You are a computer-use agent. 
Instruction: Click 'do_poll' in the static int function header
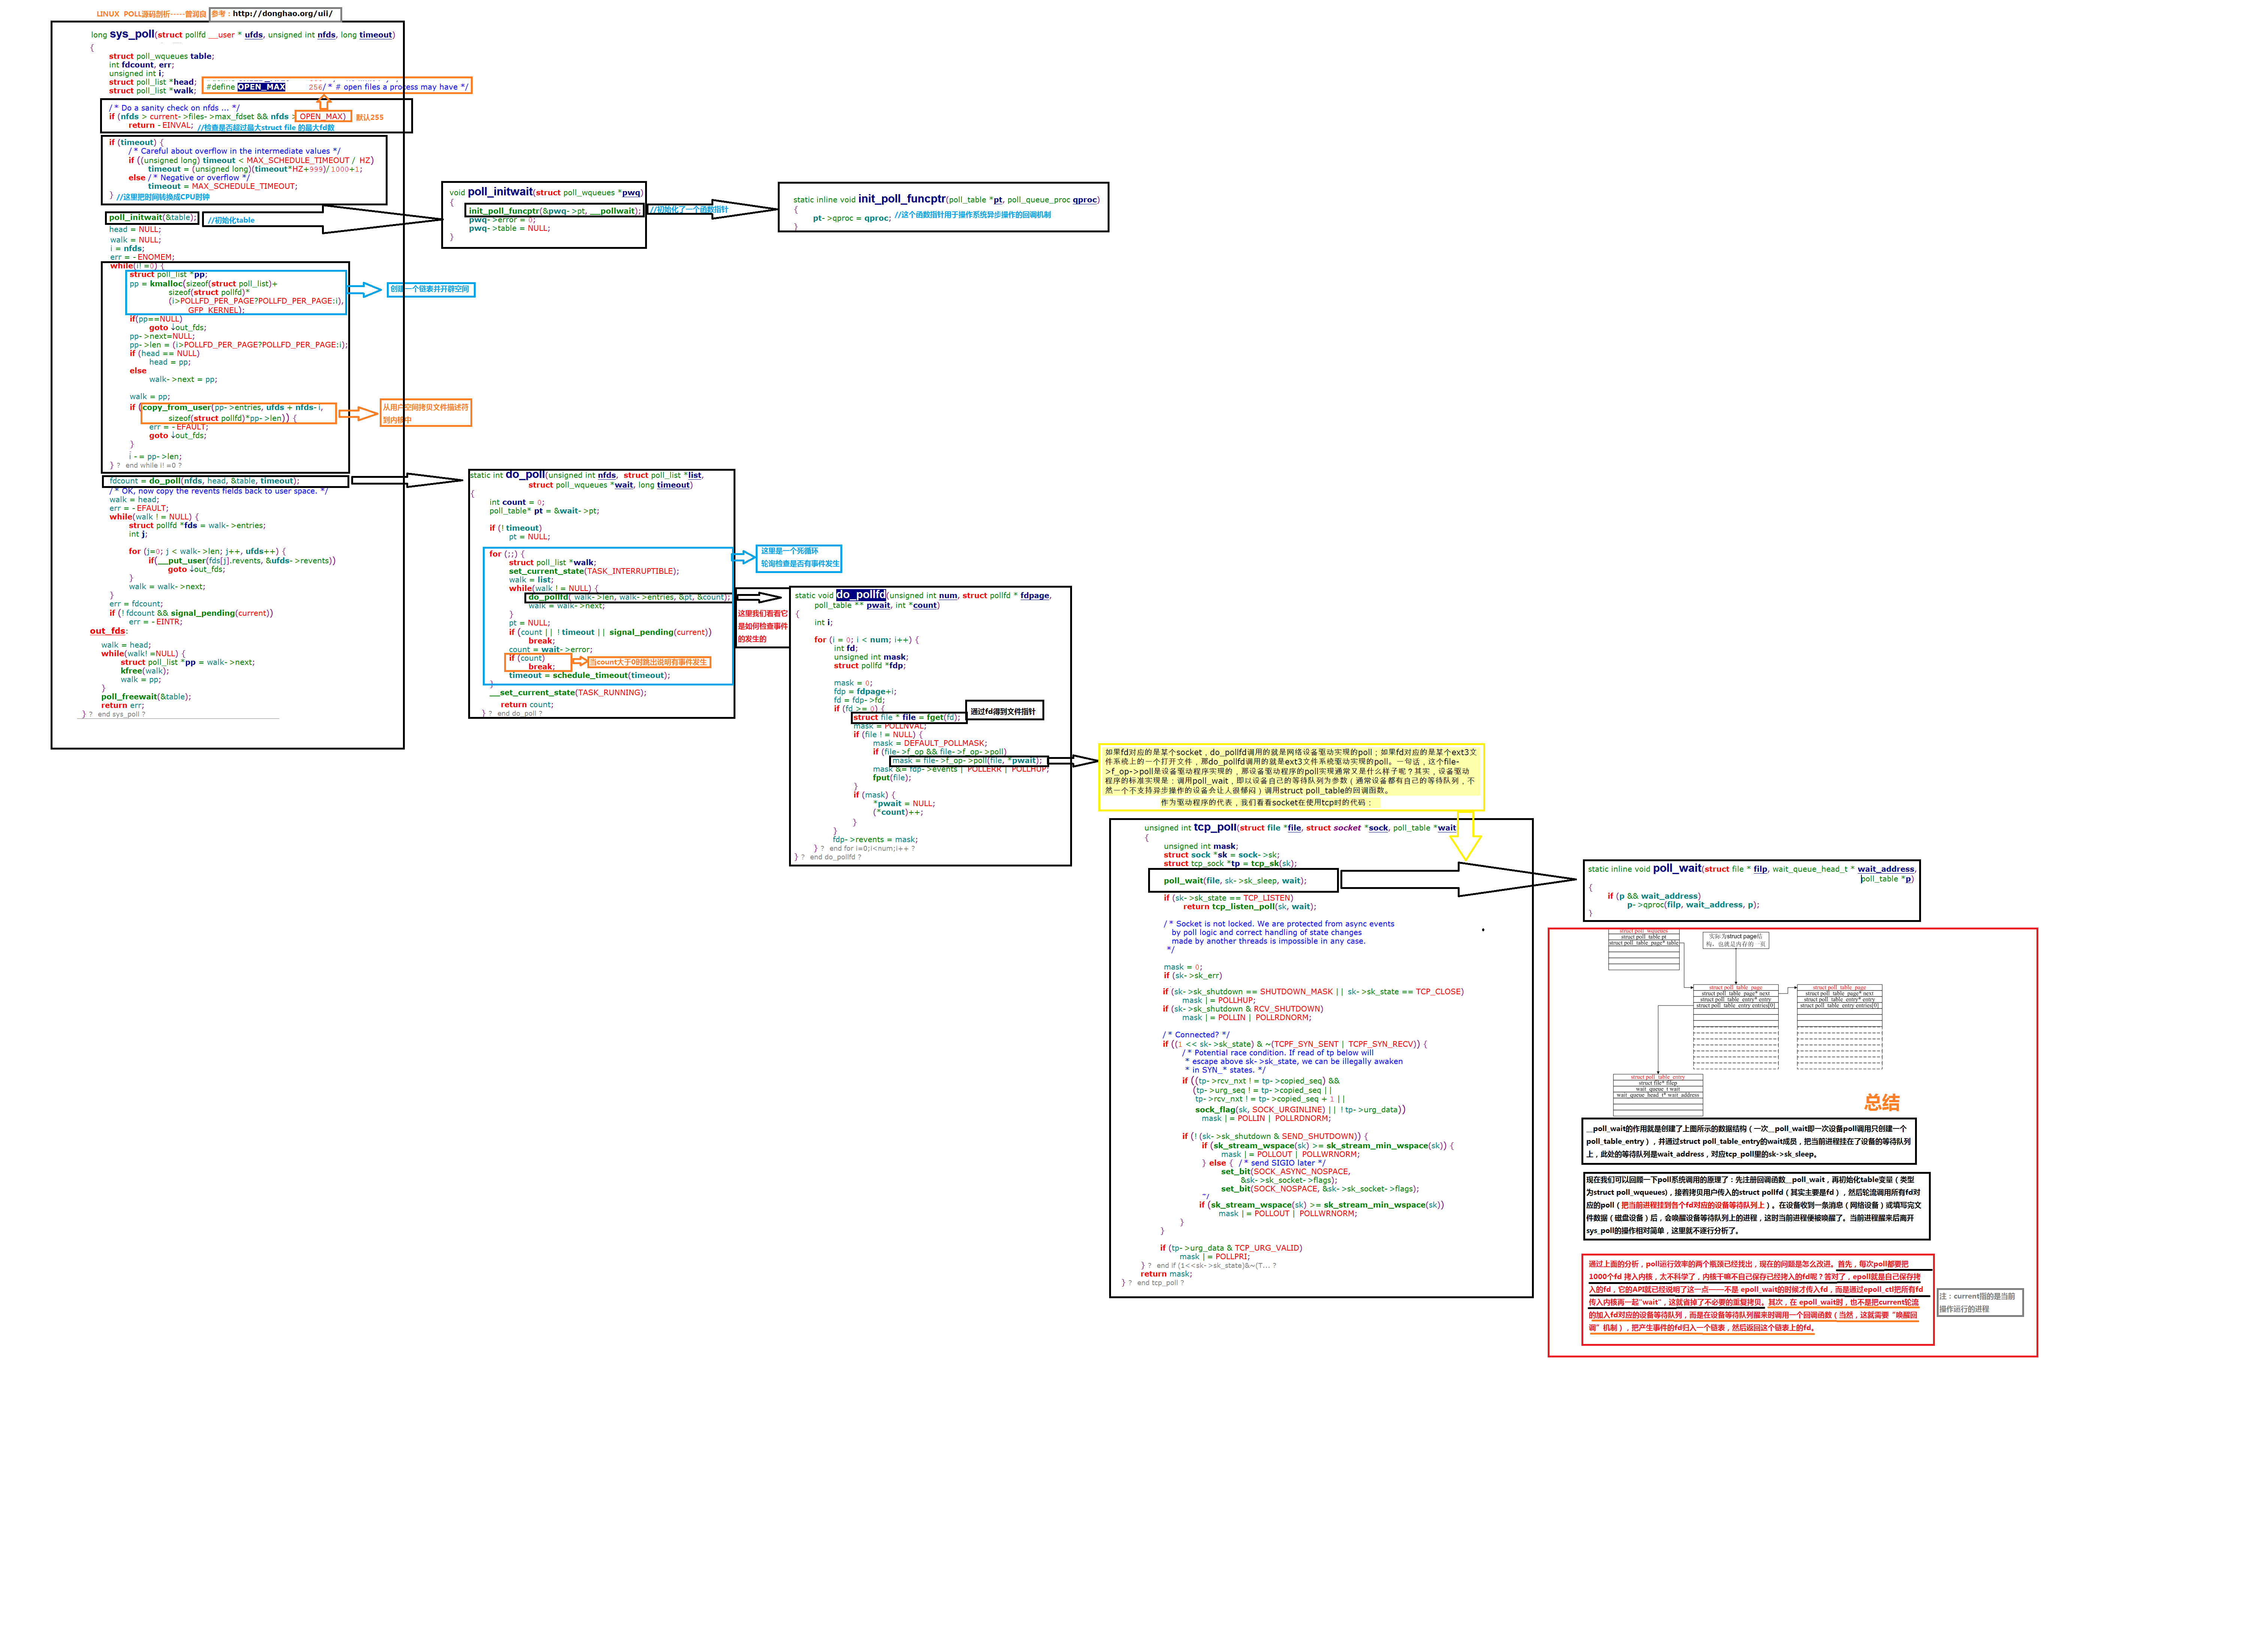coord(525,475)
